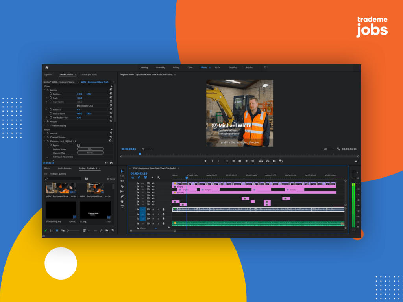Hide track V8 with eye icon
403x302 pixels.
click(x=153, y=192)
